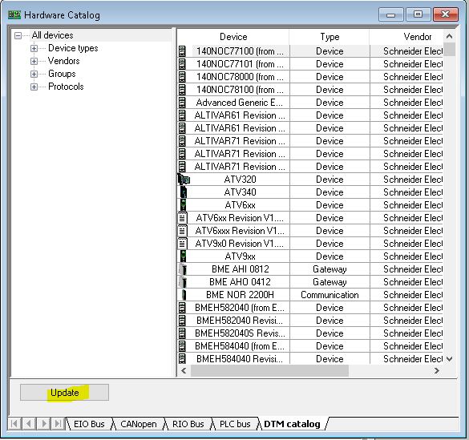Go to next tab with the right arrow

(43, 424)
